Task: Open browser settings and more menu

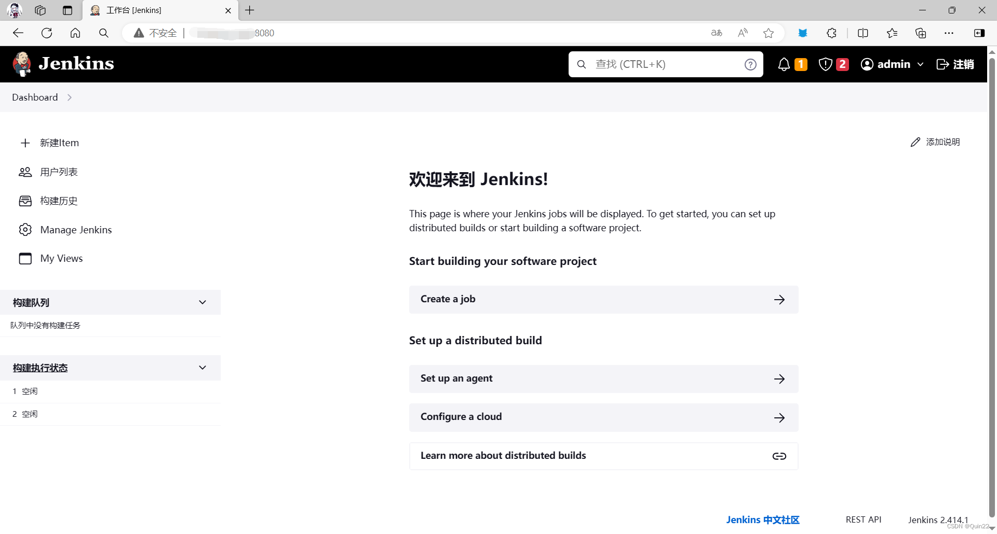Action: coord(949,33)
